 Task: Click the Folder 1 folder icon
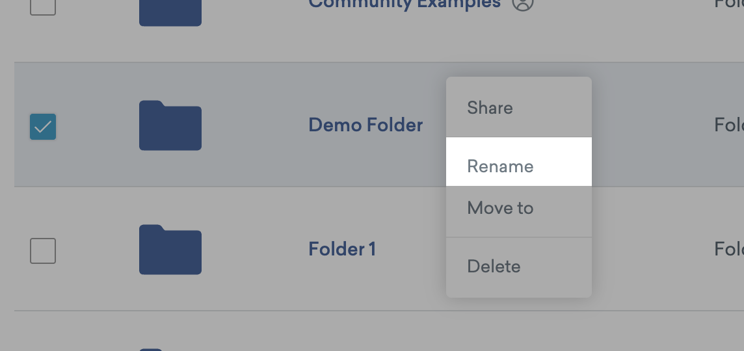170,250
